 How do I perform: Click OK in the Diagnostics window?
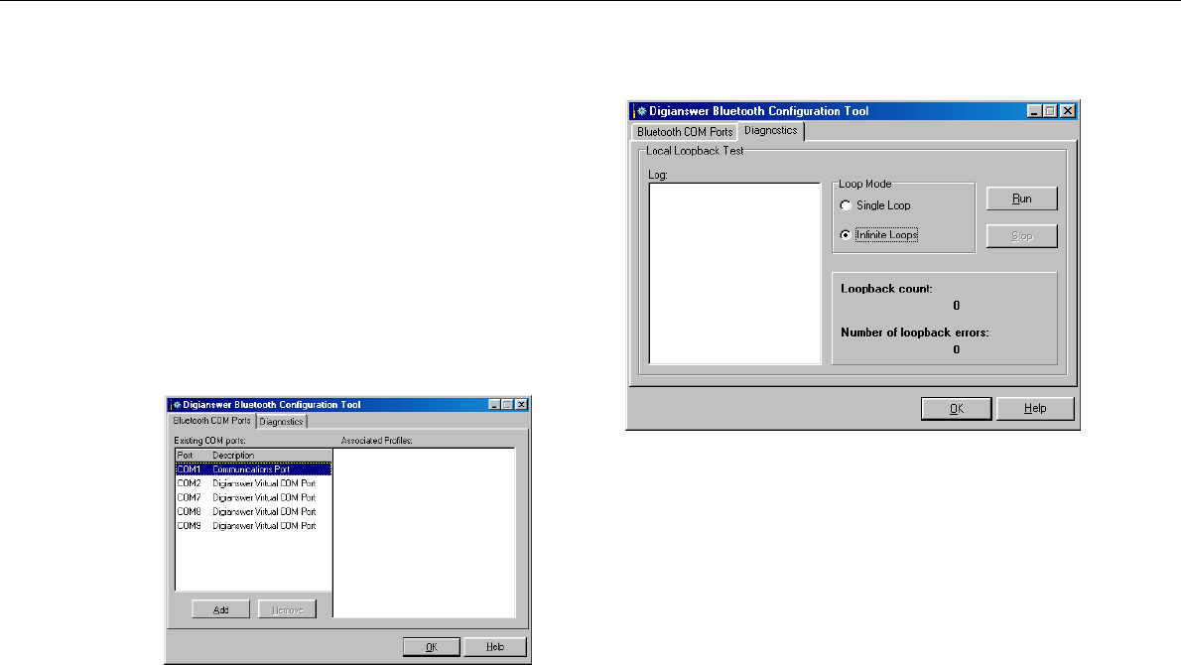[956, 408]
